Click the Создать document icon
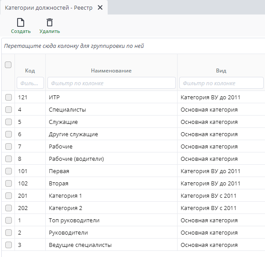The image size is (265, 257). [21, 22]
